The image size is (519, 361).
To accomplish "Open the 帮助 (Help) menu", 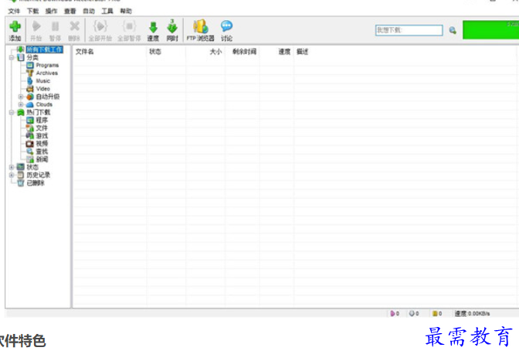I will coord(126,12).
